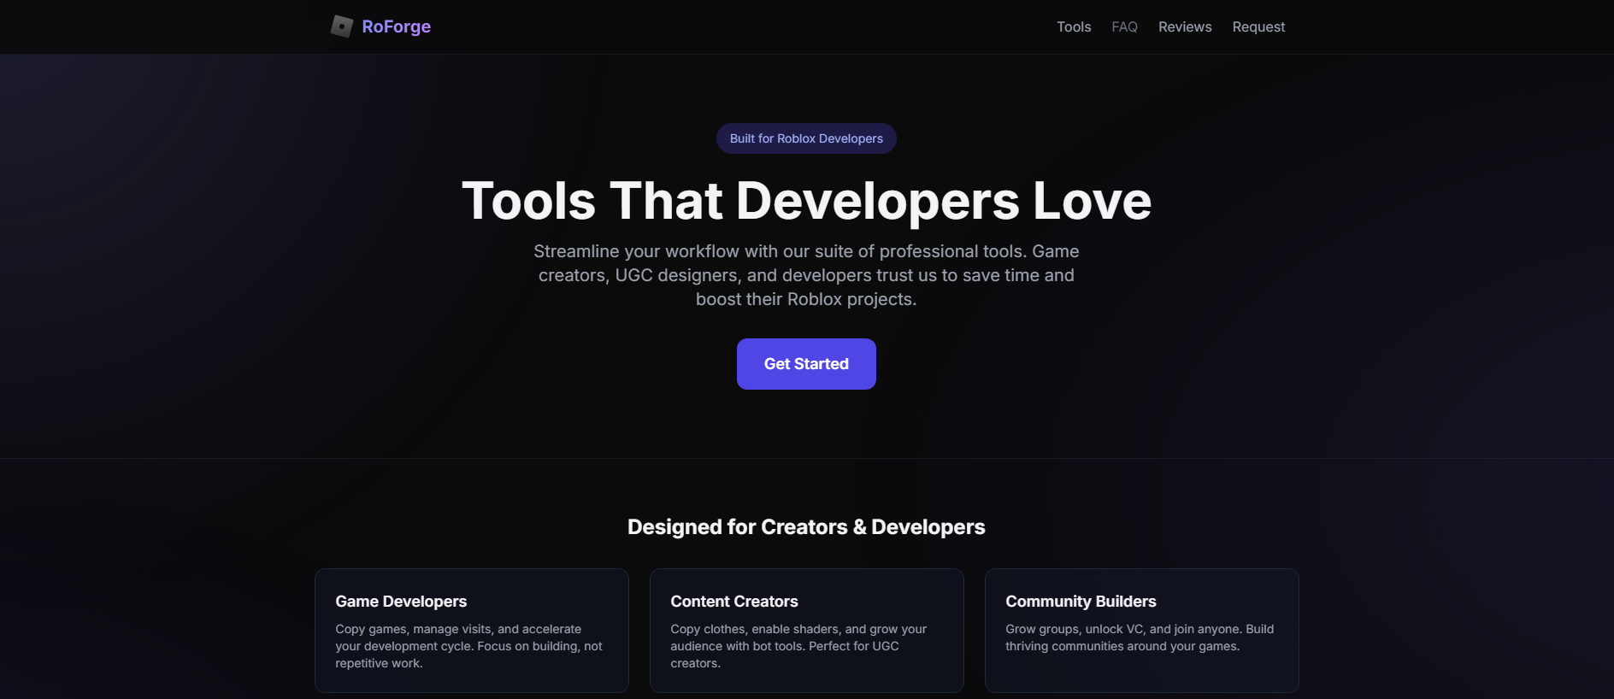
Task: Open the RoForge home link text
Action: tap(396, 26)
